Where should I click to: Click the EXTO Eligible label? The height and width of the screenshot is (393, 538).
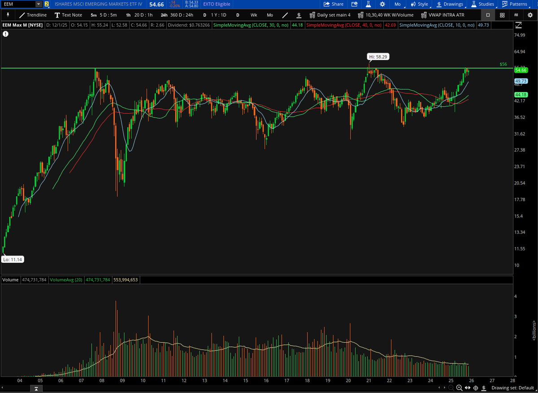coord(217,4)
